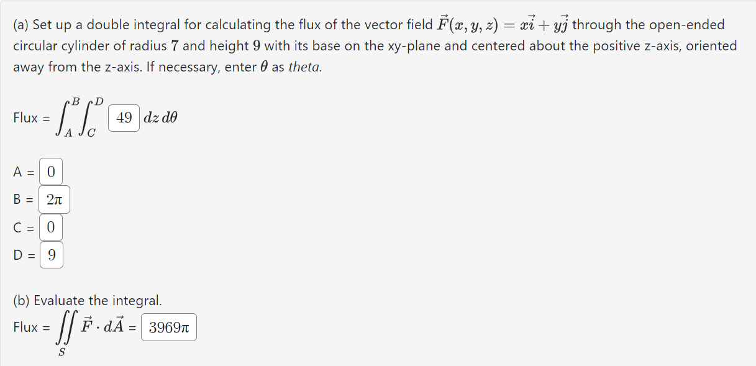Image resolution: width=756 pixels, height=366 pixels.
Task: Click the dz dθ text after the integrand box
Action: click(160, 118)
